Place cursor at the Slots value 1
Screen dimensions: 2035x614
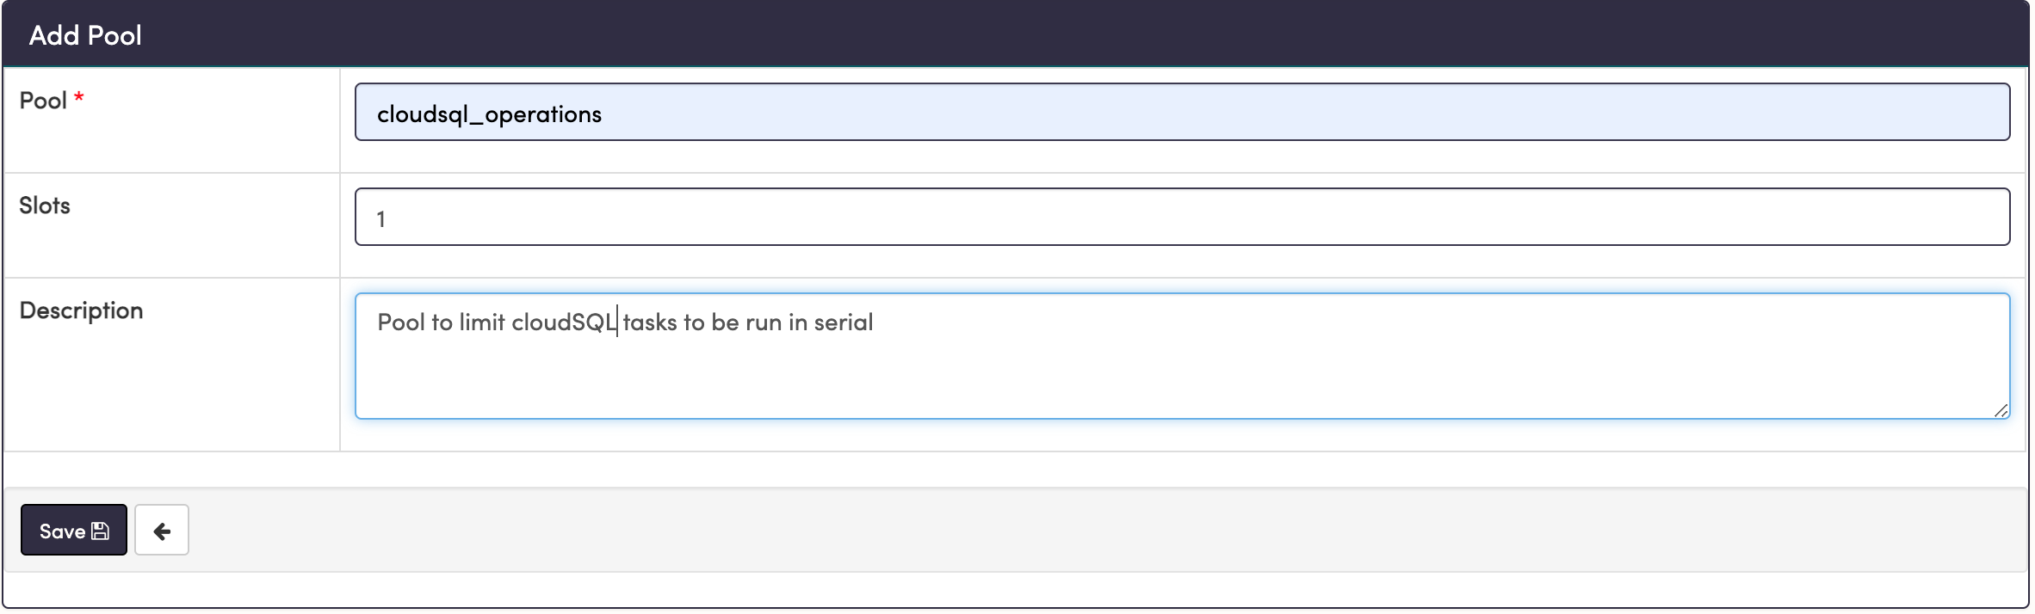380,219
